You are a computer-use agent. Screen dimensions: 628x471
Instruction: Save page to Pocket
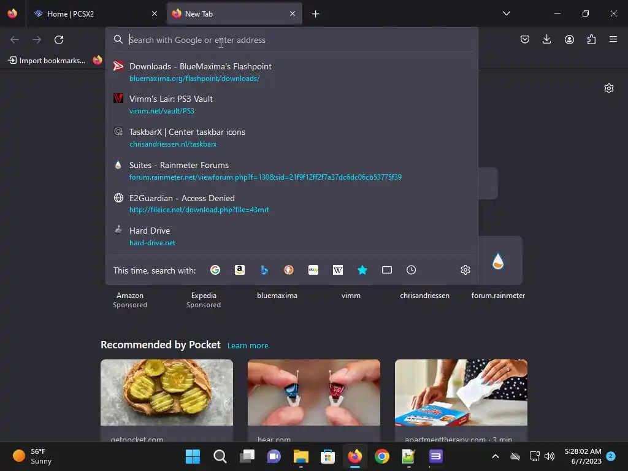[525, 39]
